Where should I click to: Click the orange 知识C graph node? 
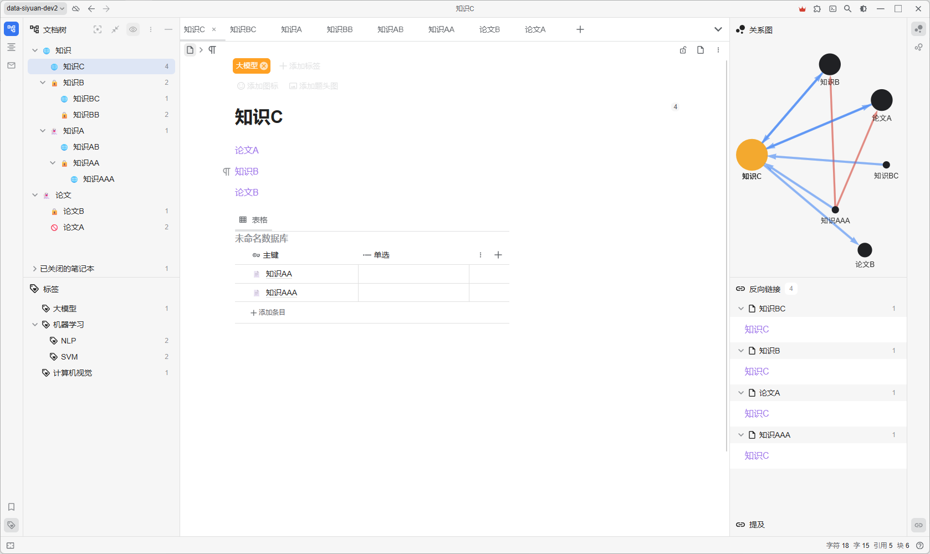pyautogui.click(x=752, y=155)
